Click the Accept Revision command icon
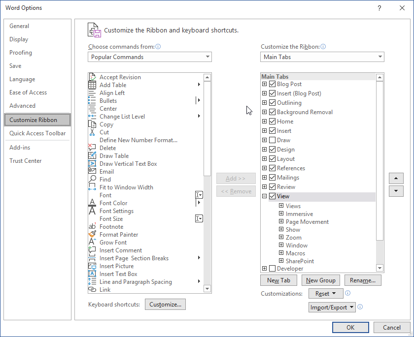 click(92, 77)
